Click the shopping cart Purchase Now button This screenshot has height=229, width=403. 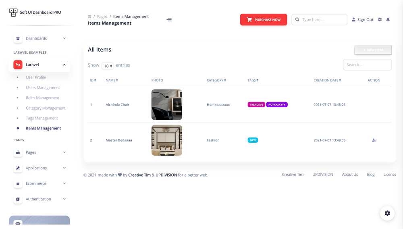tap(264, 19)
